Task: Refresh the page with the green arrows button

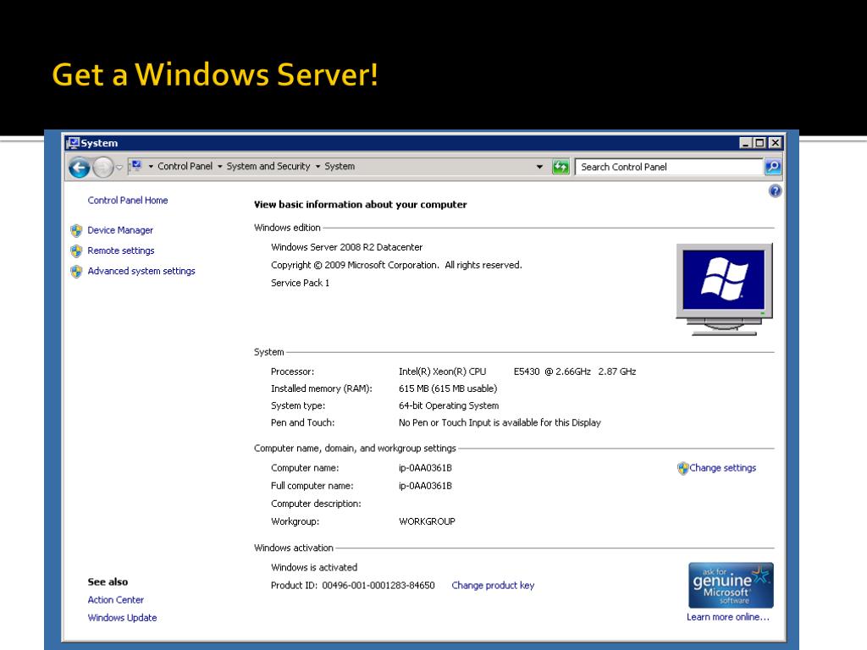Action: tap(561, 167)
